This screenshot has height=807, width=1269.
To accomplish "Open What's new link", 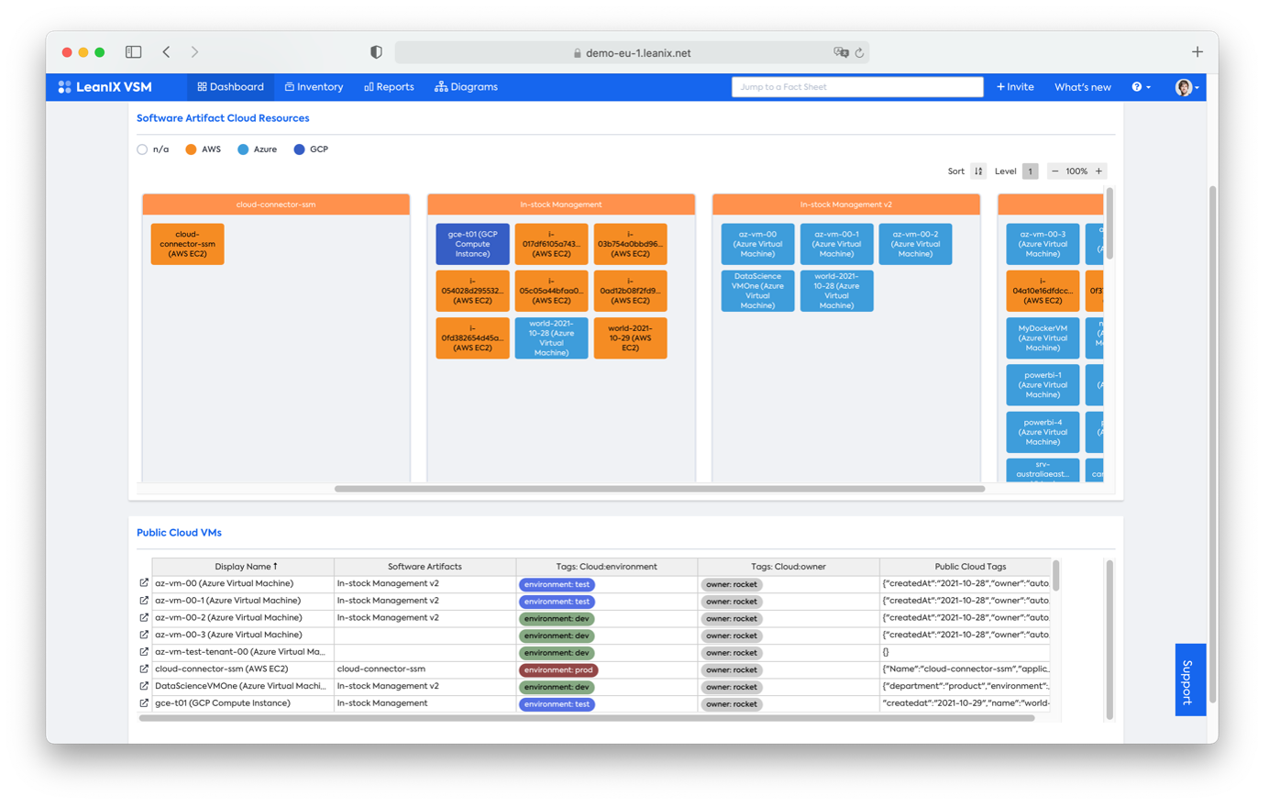I will [x=1082, y=87].
